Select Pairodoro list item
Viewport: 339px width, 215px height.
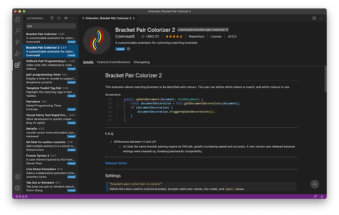tap(51, 105)
